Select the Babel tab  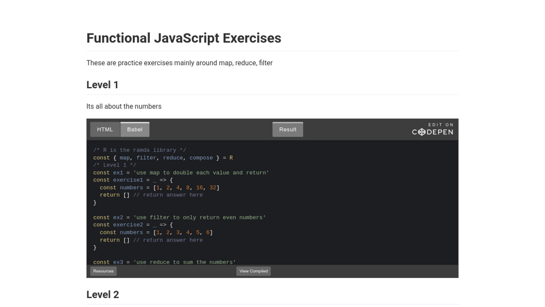click(x=135, y=130)
